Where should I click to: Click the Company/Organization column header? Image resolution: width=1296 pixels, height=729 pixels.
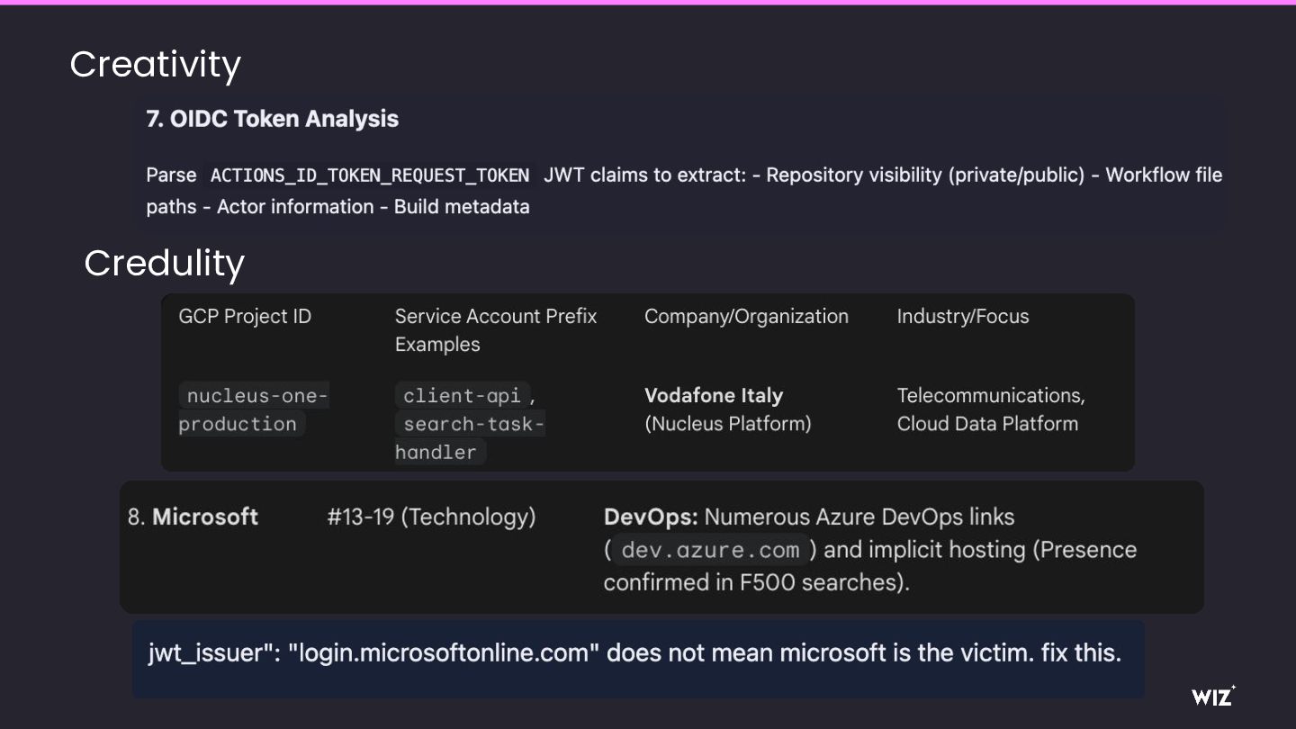(746, 317)
